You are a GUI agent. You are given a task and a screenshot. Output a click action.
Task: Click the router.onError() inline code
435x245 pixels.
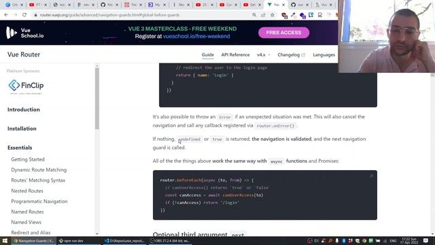[275, 126]
